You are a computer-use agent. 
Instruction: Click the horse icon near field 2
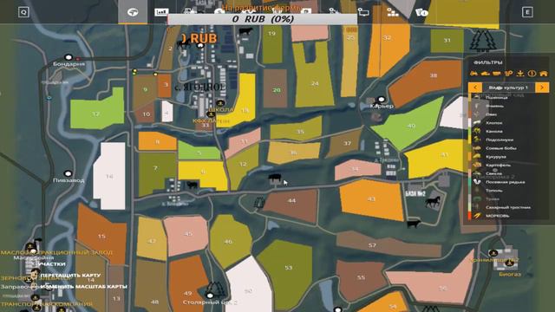point(183,45)
